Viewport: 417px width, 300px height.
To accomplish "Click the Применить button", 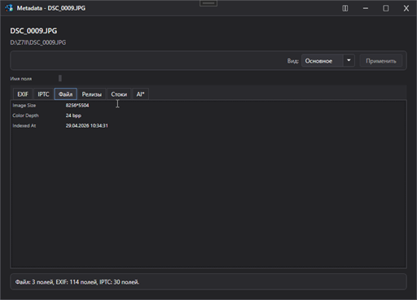I will coord(381,61).
